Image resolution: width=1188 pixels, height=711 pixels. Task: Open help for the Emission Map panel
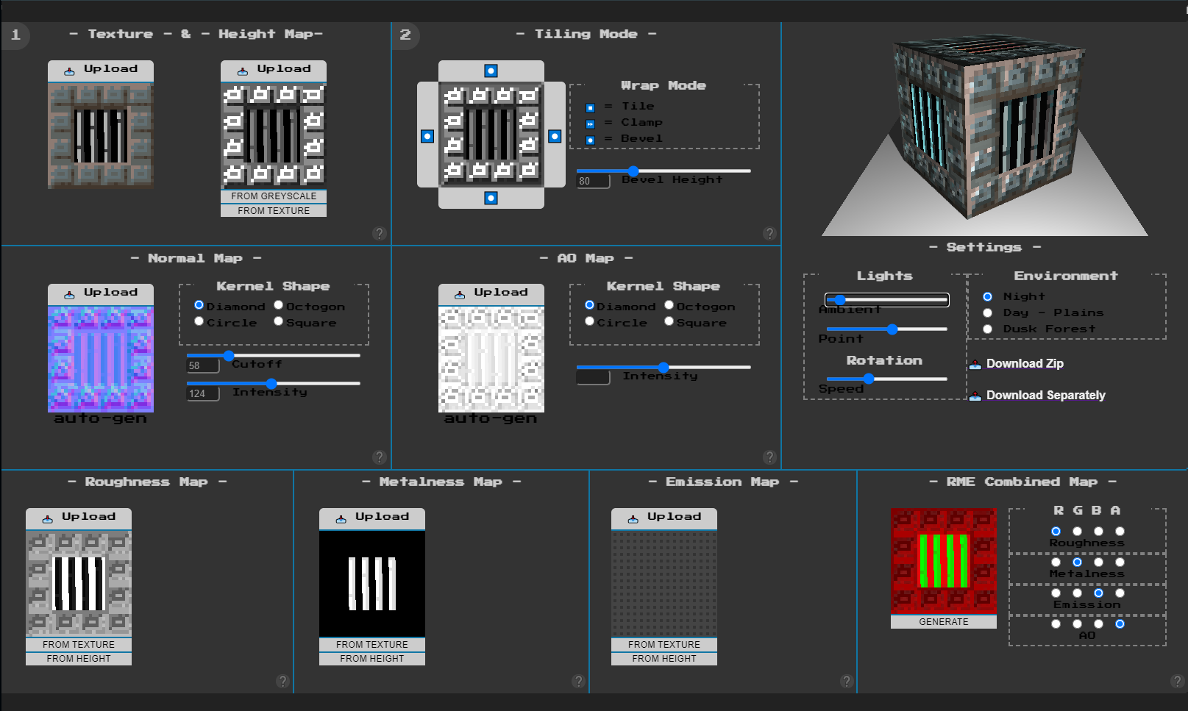[846, 681]
